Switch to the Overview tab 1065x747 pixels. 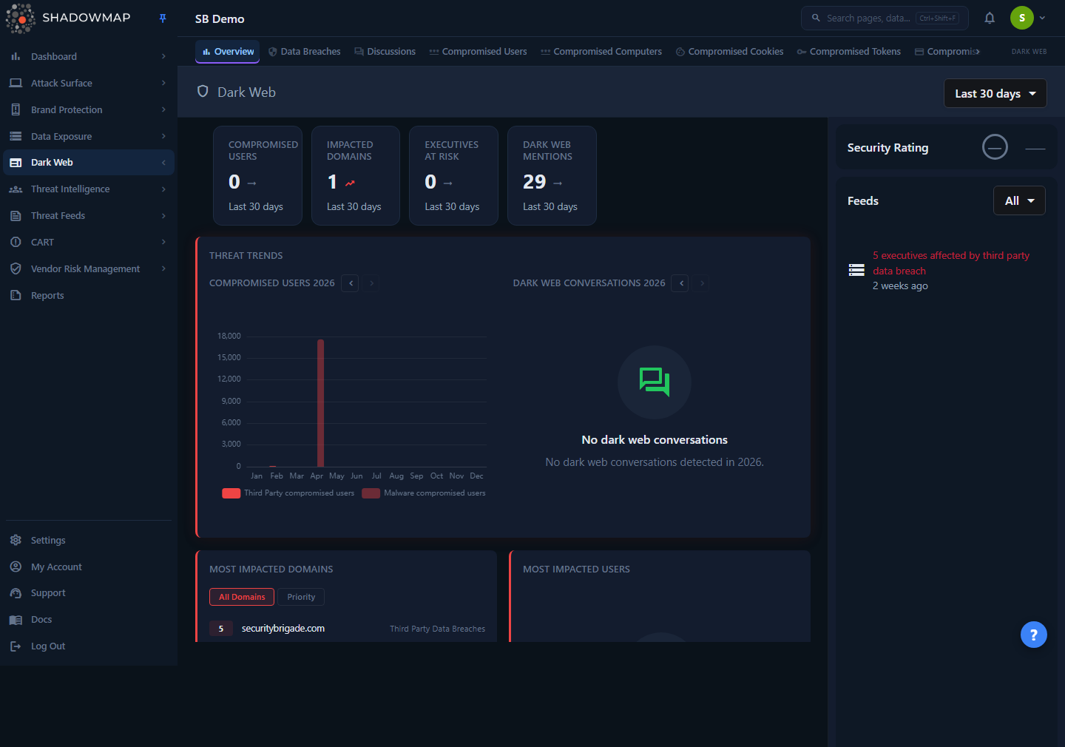click(228, 52)
